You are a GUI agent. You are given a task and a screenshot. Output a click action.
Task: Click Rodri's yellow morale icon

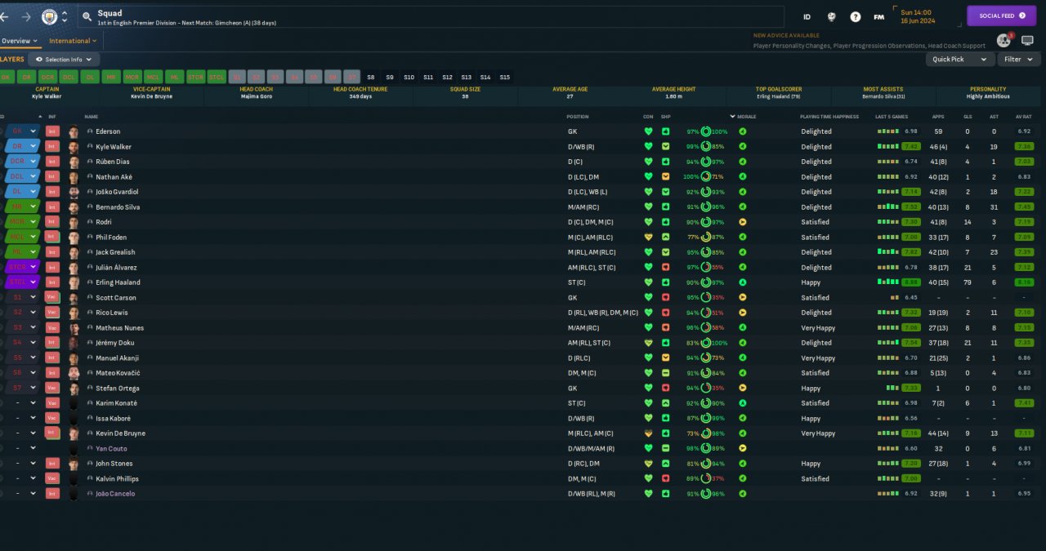743,222
